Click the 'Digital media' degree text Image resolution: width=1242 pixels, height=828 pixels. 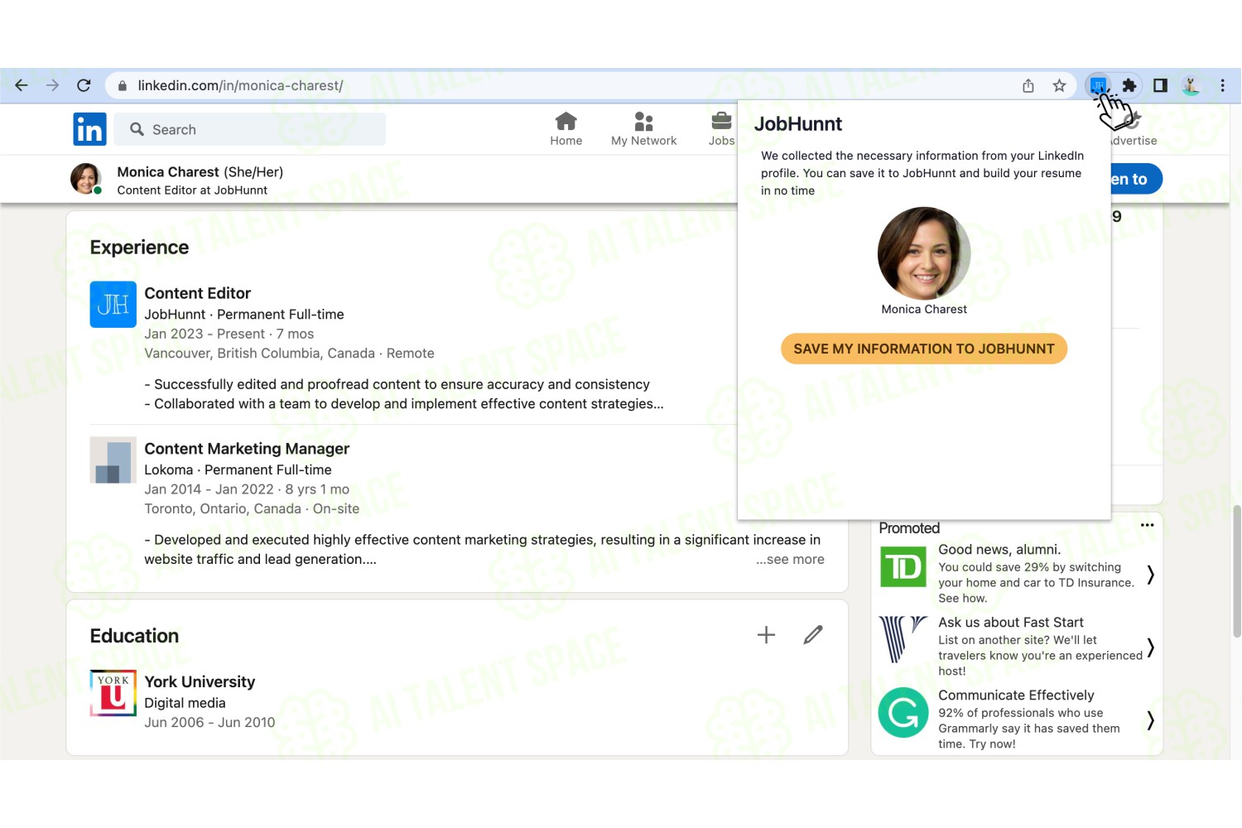pos(185,703)
